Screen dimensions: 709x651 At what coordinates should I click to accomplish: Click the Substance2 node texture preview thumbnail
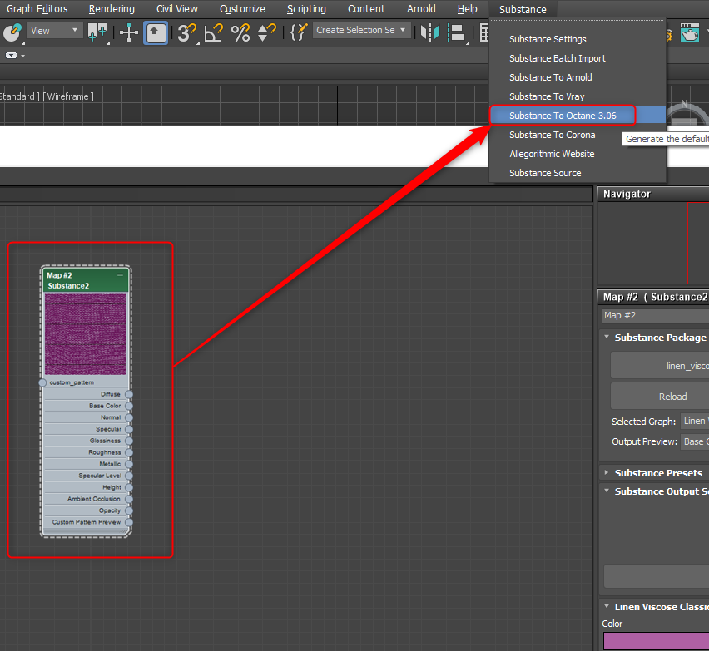pyautogui.click(x=86, y=334)
